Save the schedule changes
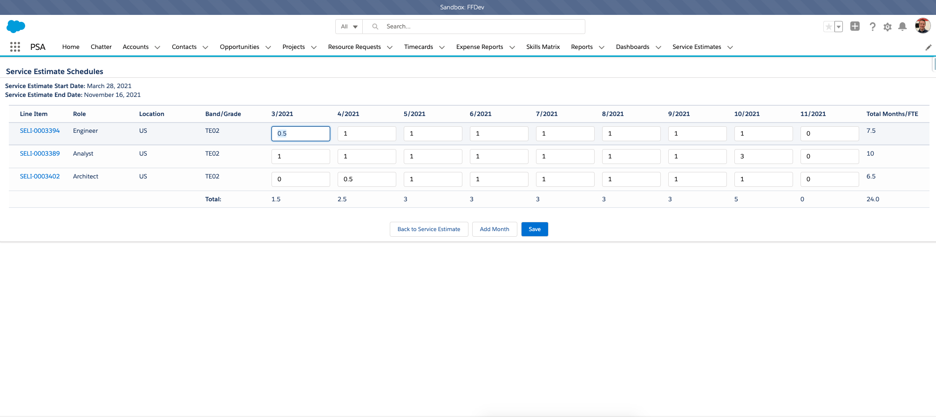This screenshot has width=936, height=417. point(535,229)
